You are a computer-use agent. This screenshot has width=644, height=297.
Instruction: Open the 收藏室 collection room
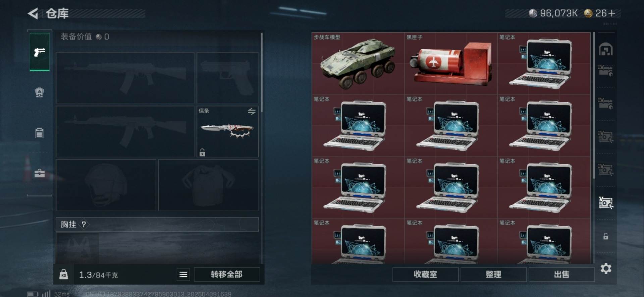(425, 275)
